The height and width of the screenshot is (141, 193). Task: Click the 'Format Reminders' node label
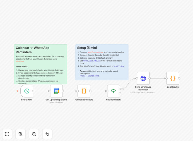coord(84,100)
